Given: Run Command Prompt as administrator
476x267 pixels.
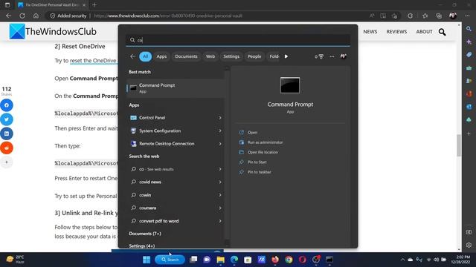Looking at the screenshot, I should coord(265,142).
